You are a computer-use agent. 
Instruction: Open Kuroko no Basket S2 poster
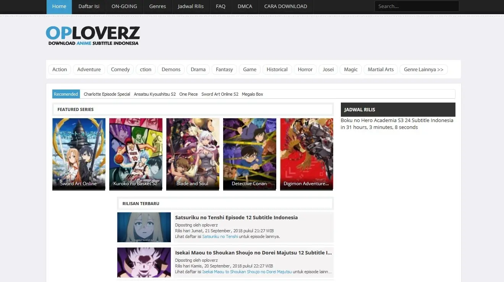click(136, 153)
